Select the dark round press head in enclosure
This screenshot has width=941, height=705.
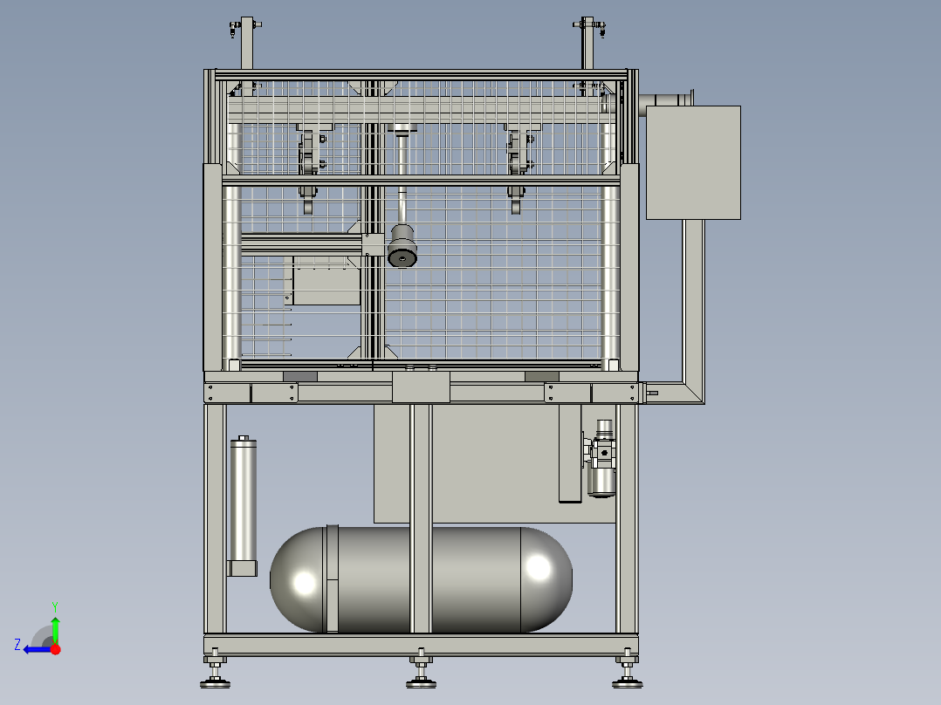[x=402, y=246]
